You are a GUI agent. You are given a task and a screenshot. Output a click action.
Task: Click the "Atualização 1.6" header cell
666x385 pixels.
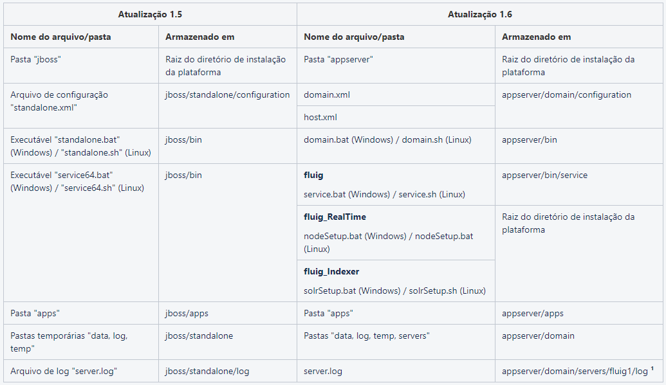pos(479,14)
